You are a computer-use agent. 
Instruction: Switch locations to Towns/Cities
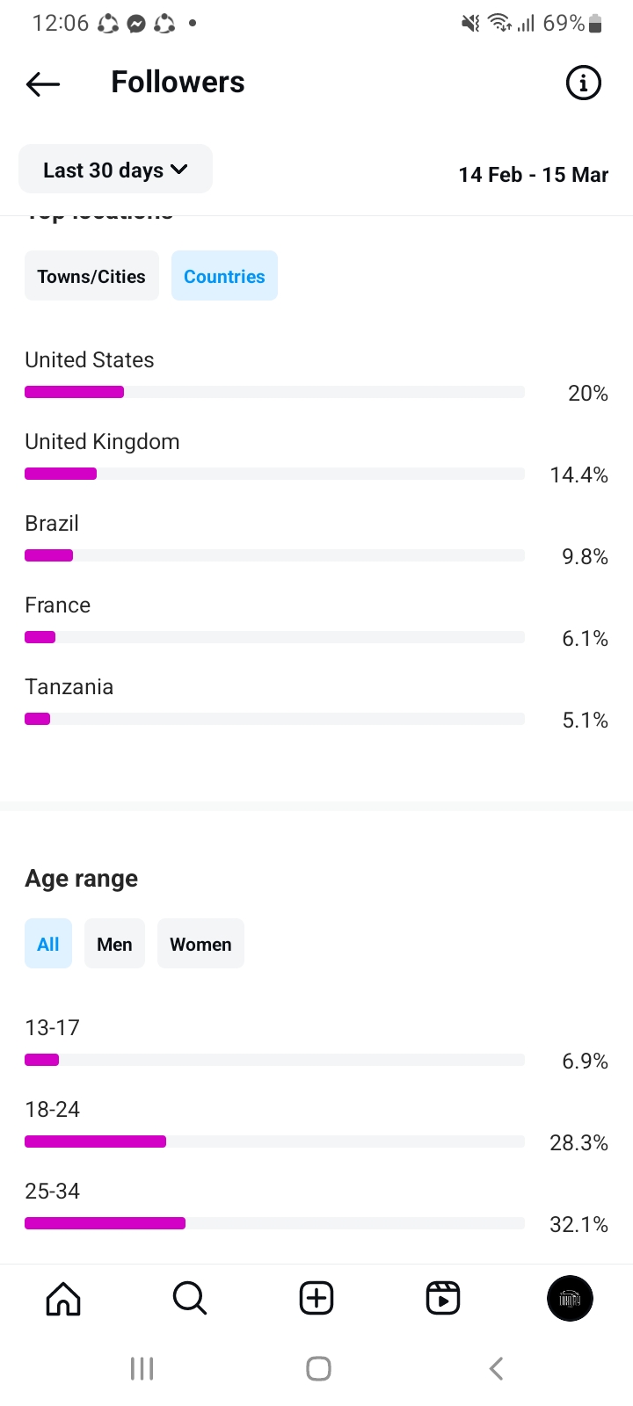point(91,276)
